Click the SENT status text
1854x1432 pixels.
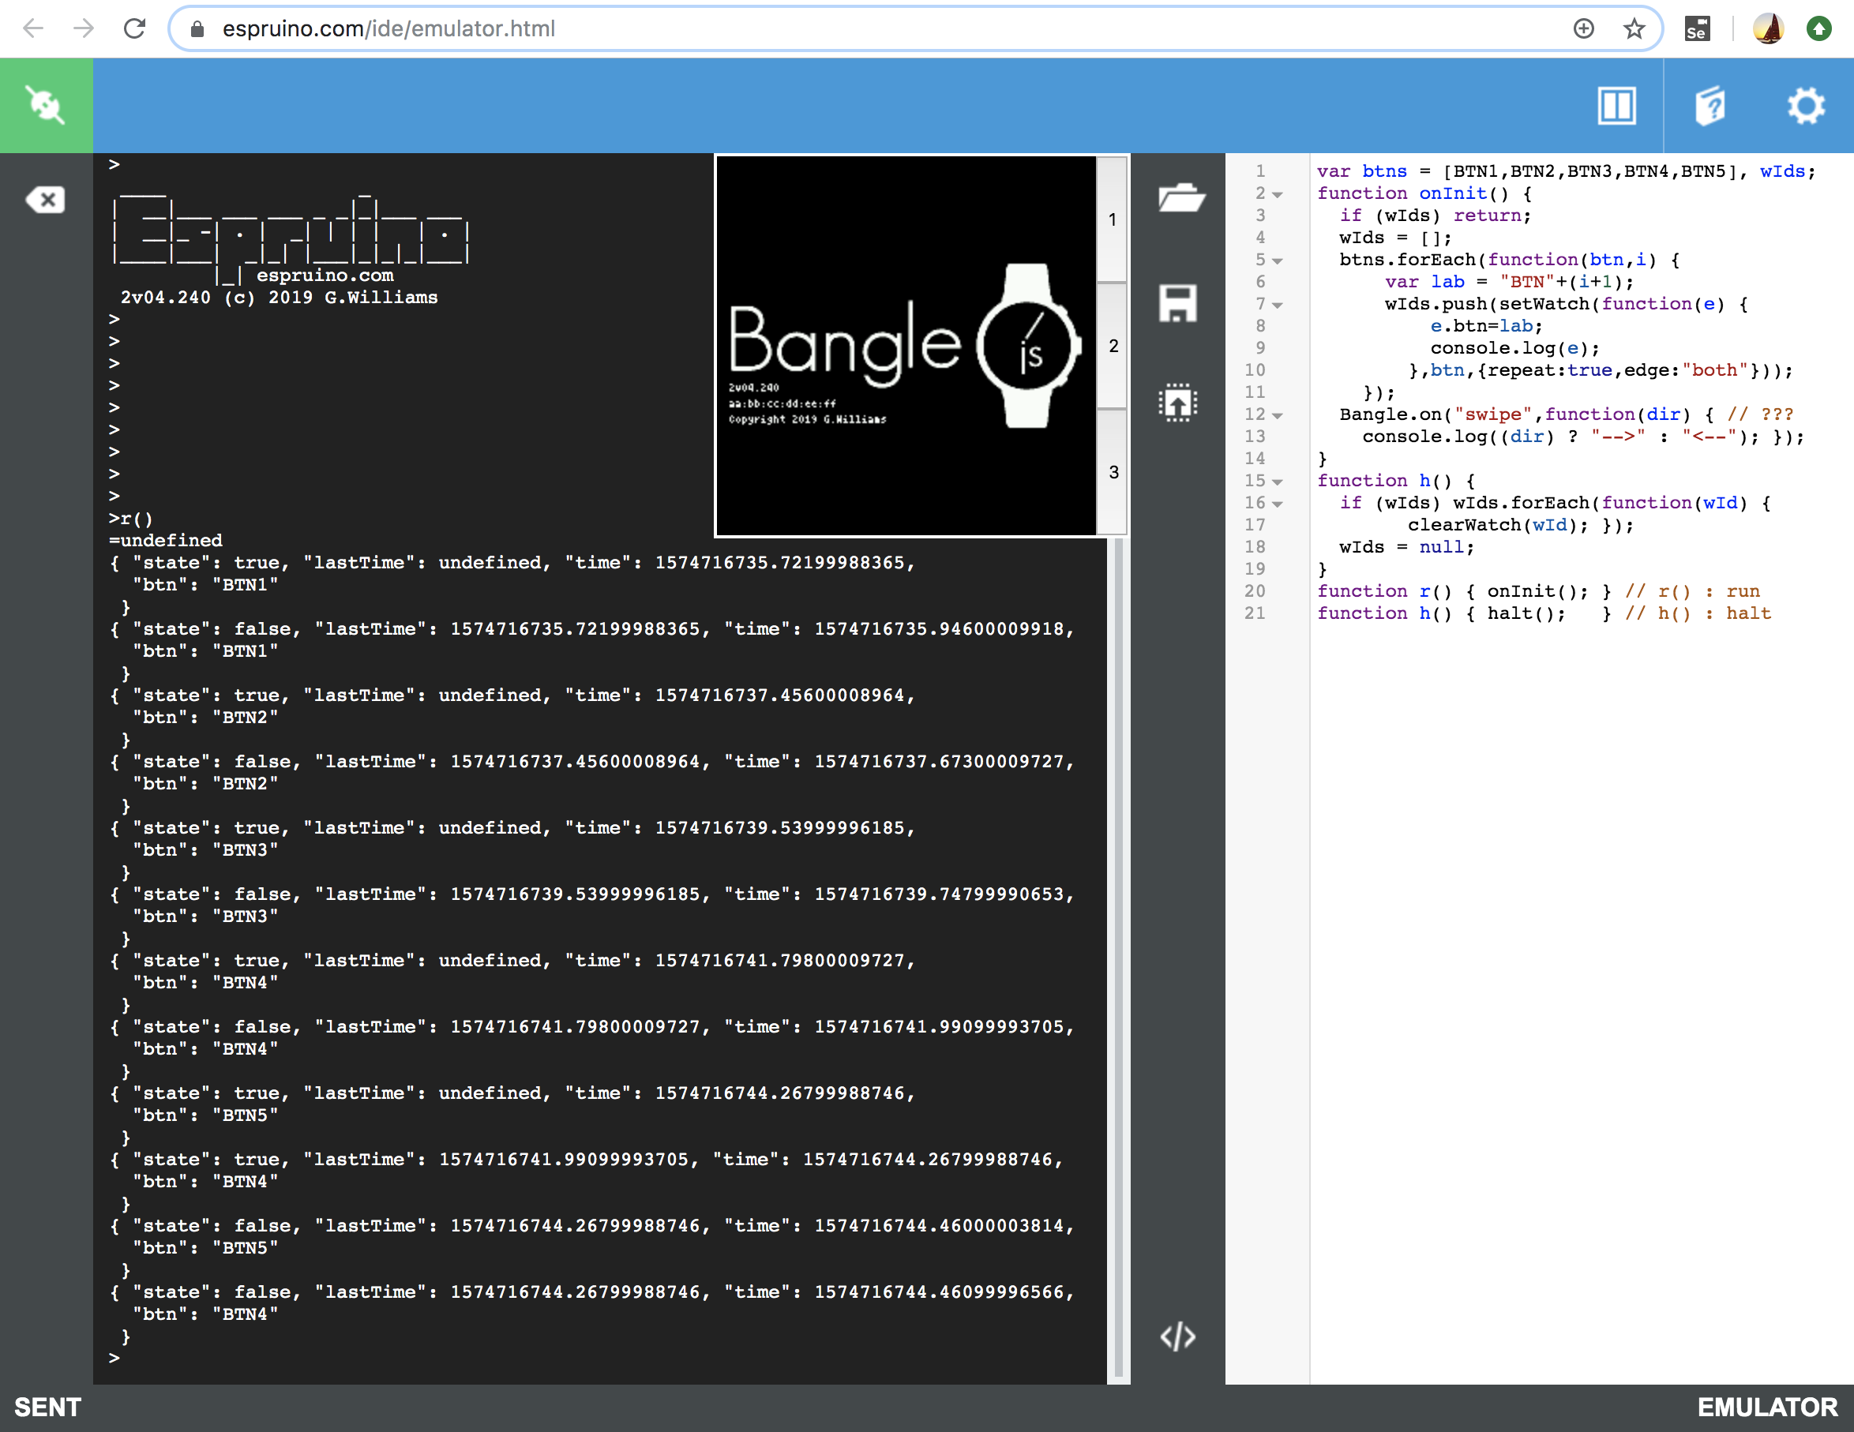[x=47, y=1408]
